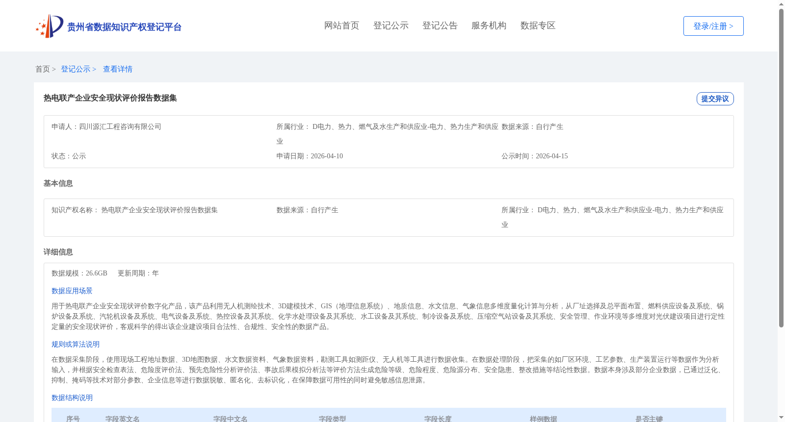Click the 登记公示 breadcrumb link
The height and width of the screenshot is (422, 785).
tap(76, 69)
